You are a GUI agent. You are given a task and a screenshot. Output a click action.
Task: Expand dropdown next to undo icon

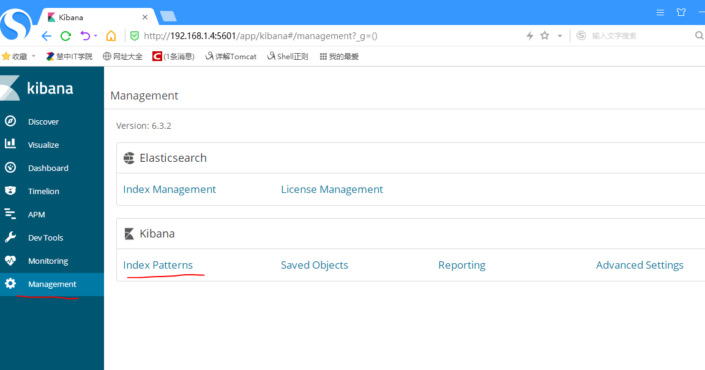click(95, 36)
